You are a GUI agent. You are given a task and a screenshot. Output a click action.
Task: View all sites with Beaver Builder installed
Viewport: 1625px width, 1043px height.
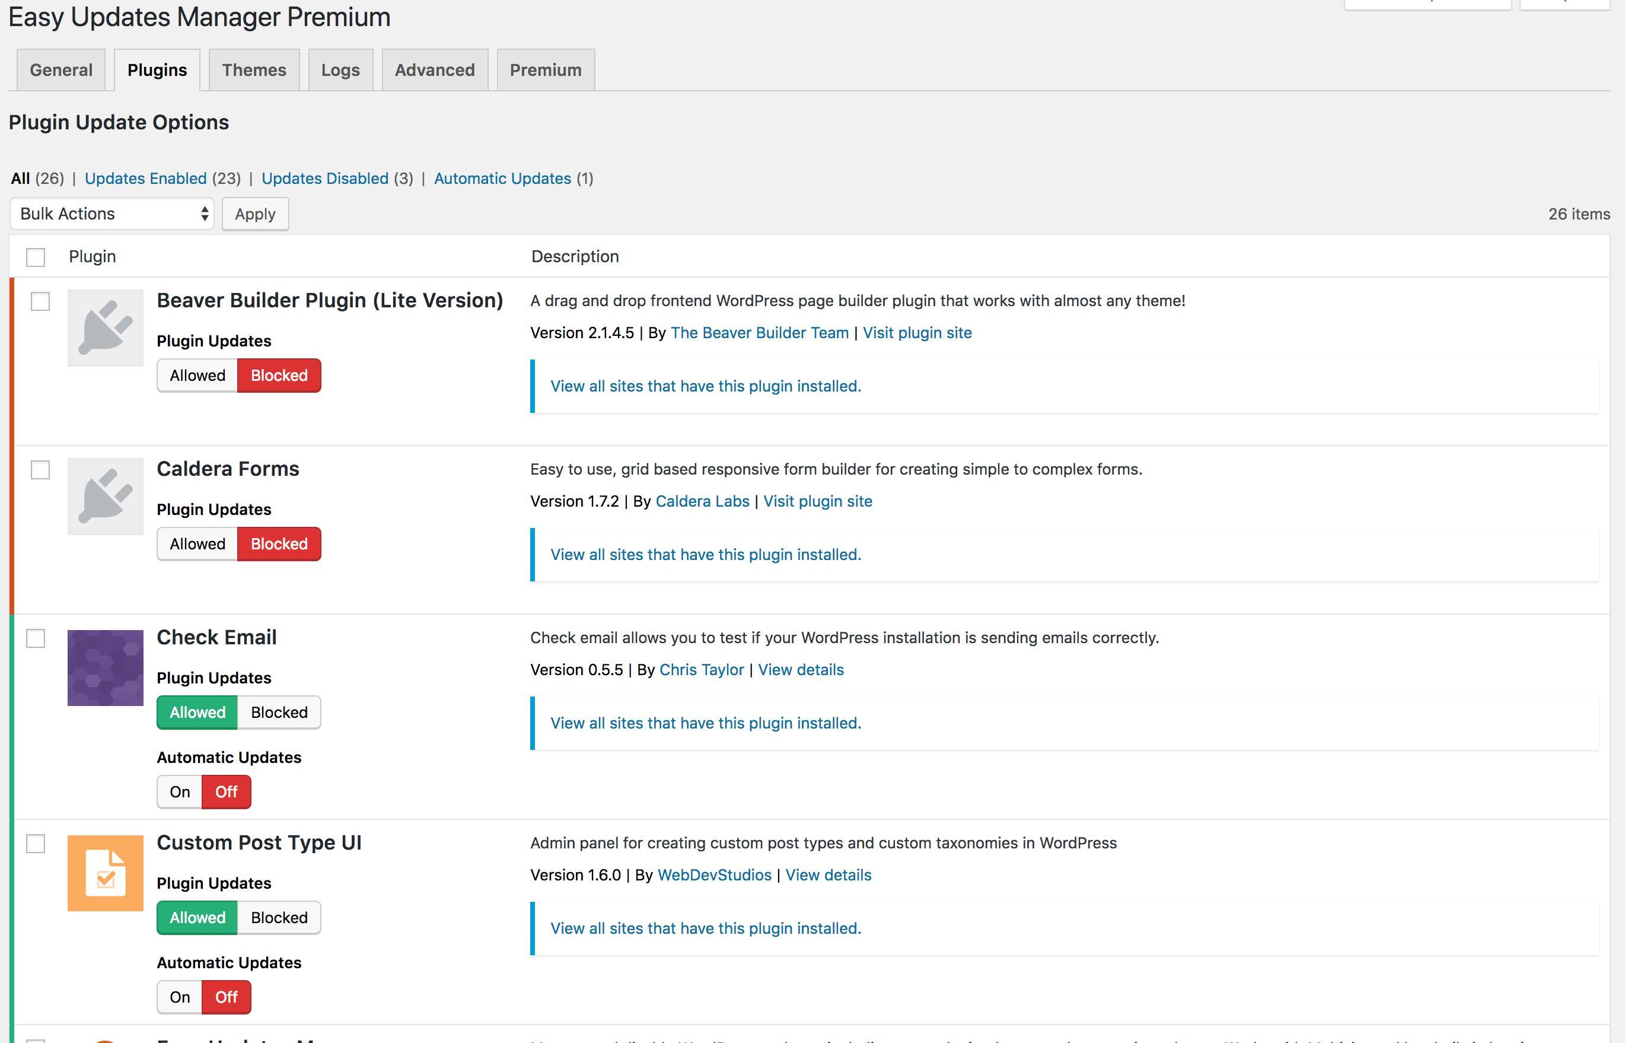tap(705, 386)
